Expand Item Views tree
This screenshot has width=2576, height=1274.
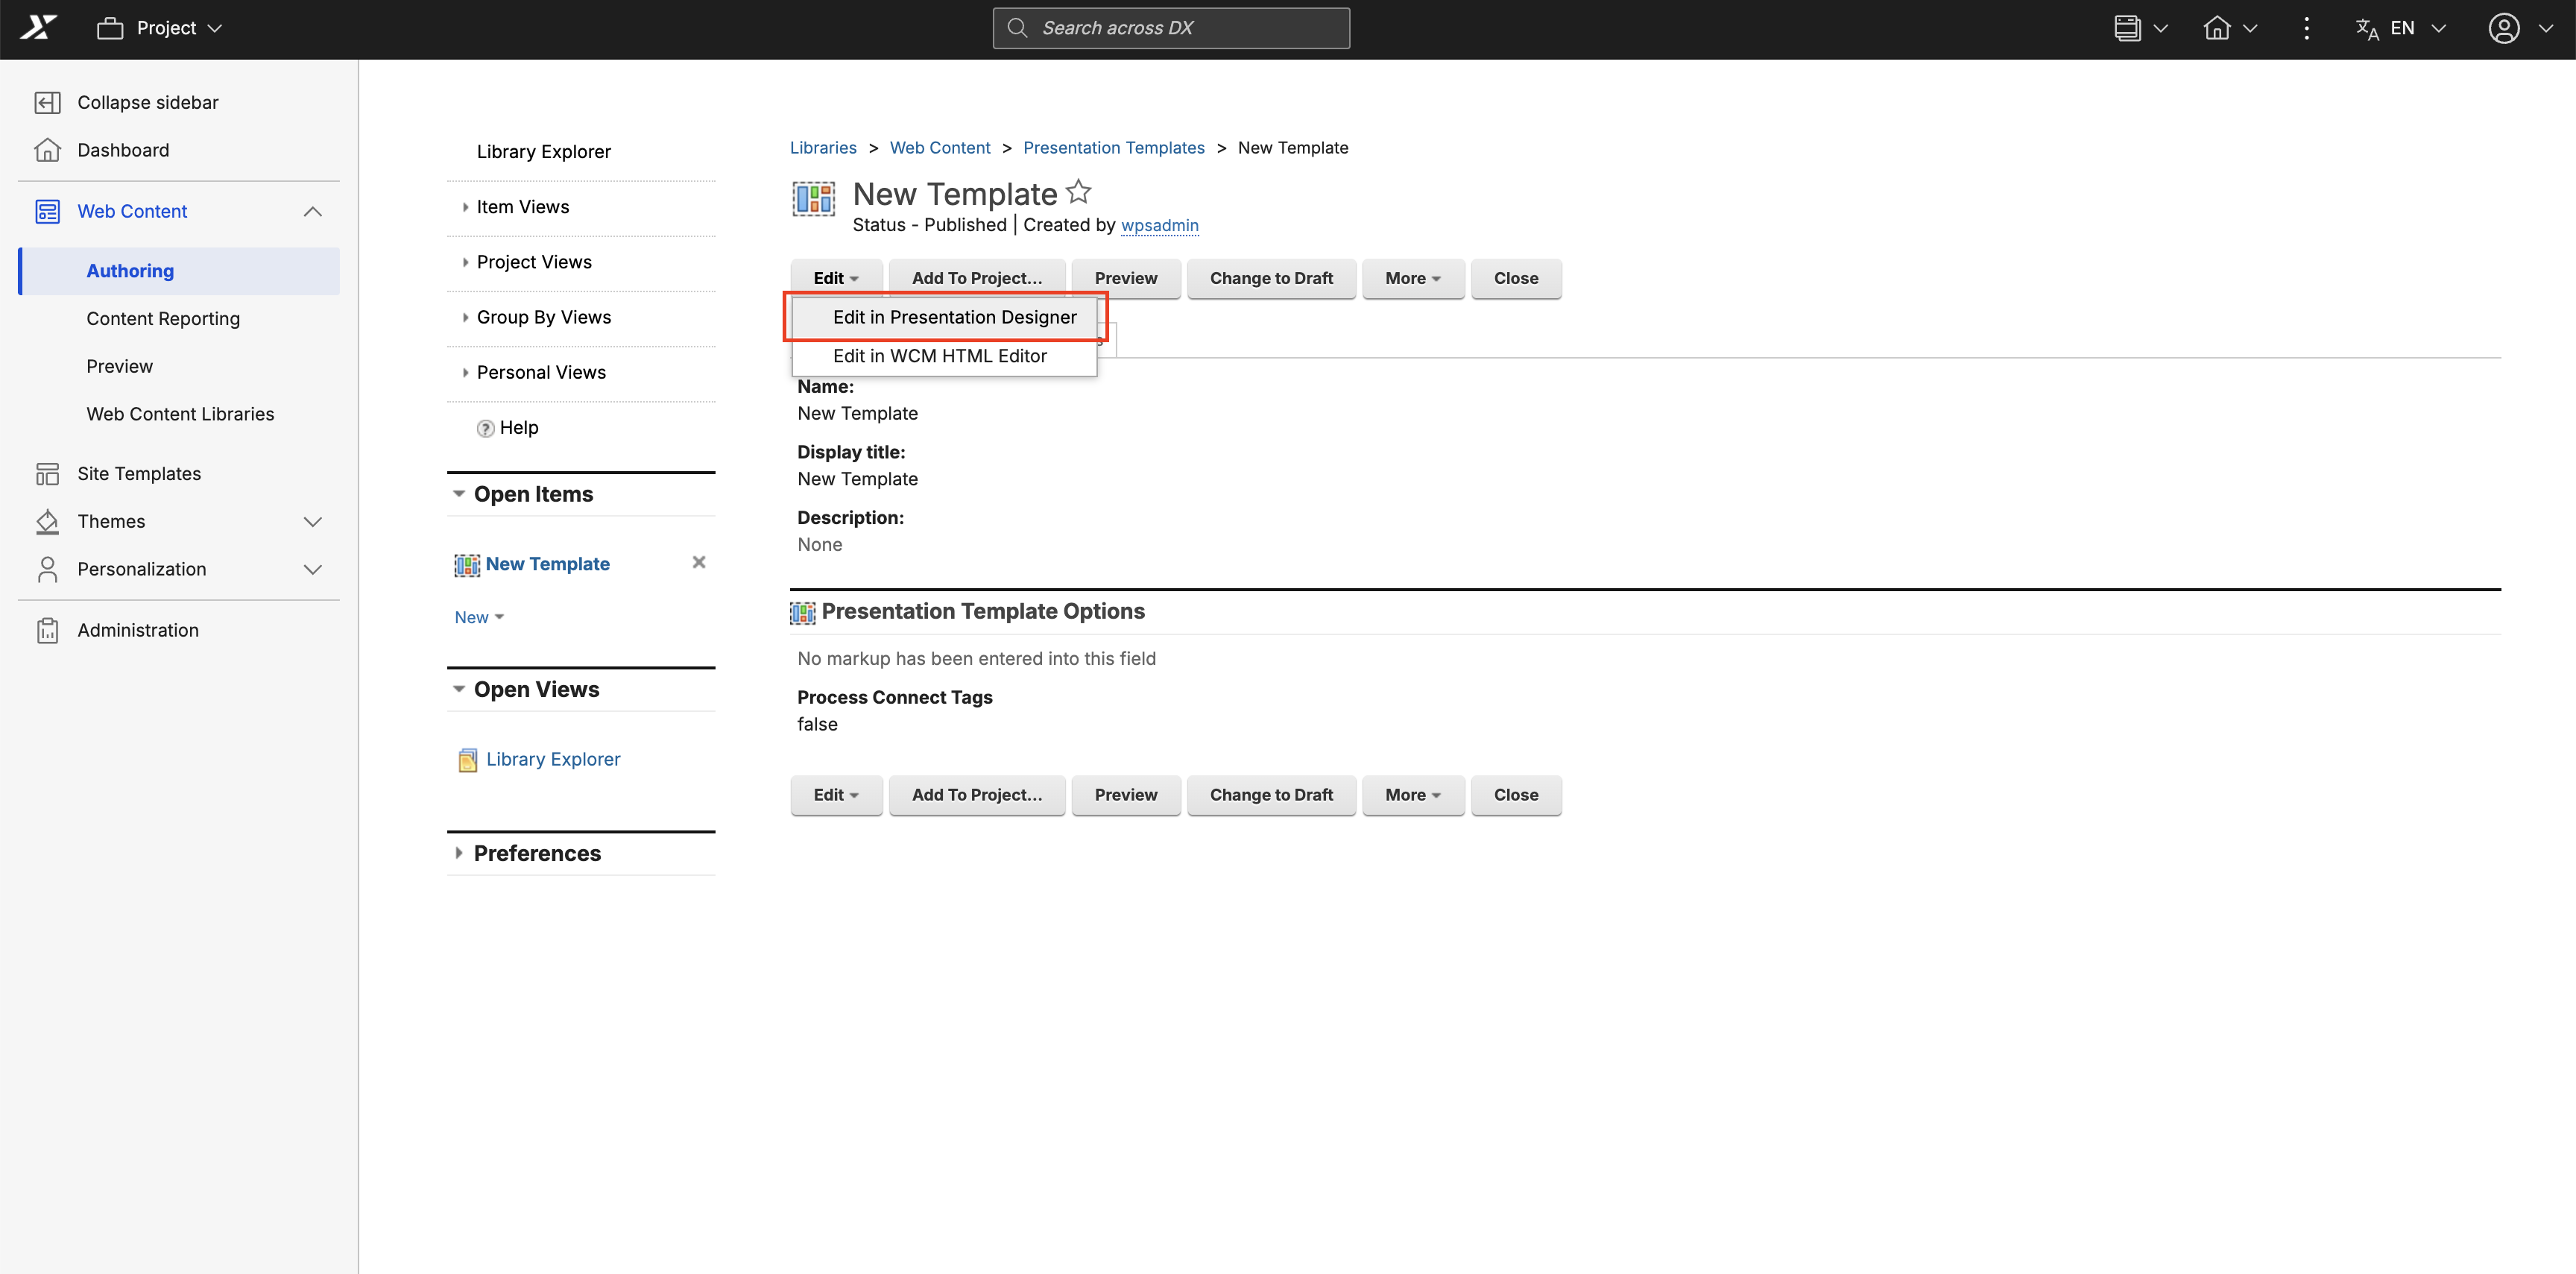(465, 207)
